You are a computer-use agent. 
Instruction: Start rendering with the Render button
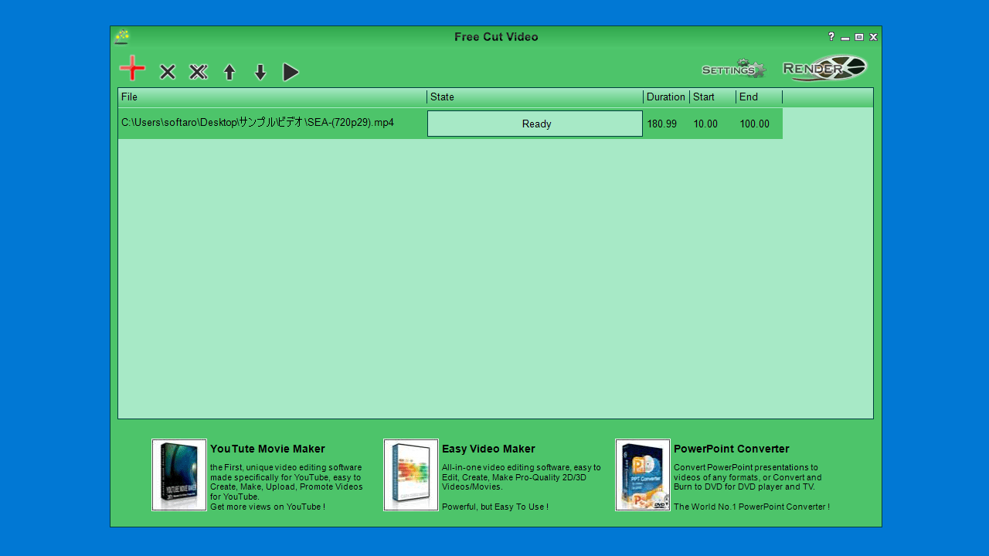[x=825, y=68]
